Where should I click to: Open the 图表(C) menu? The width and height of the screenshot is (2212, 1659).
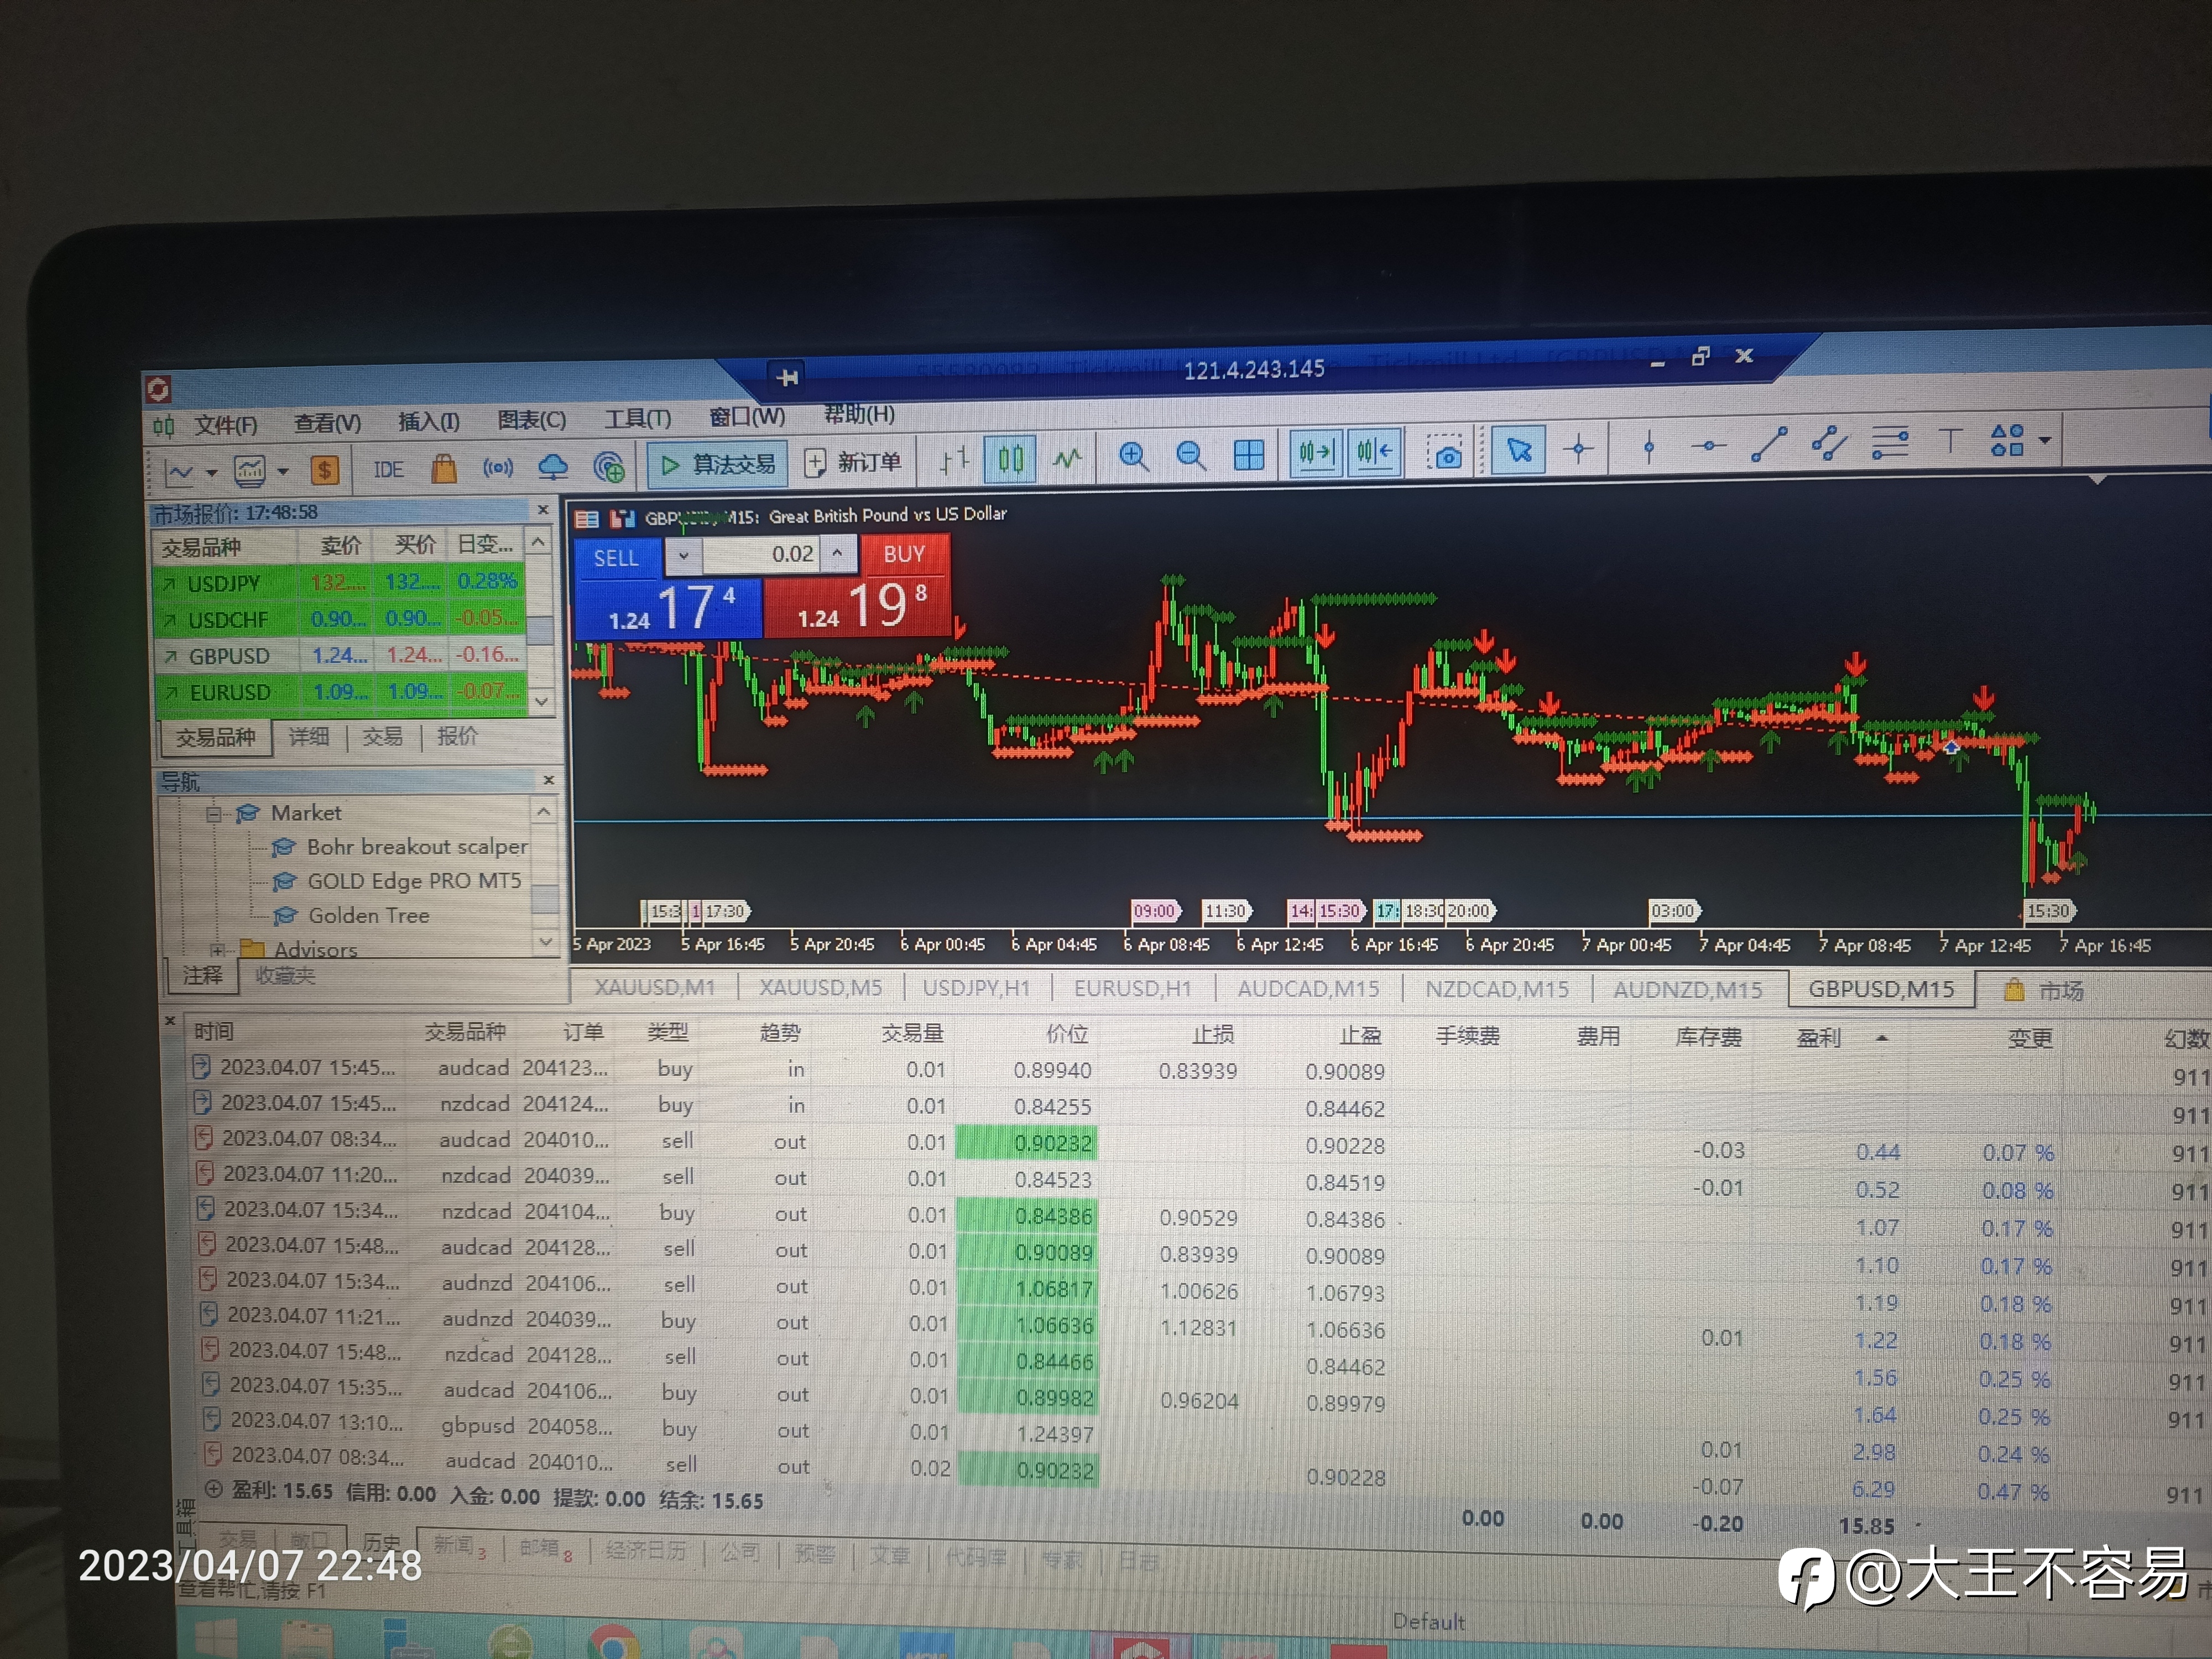click(x=532, y=420)
